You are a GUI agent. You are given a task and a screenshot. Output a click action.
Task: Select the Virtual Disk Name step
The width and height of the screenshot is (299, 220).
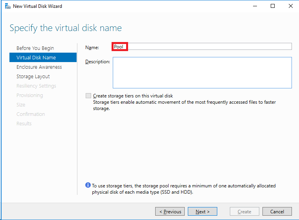pos(43,57)
